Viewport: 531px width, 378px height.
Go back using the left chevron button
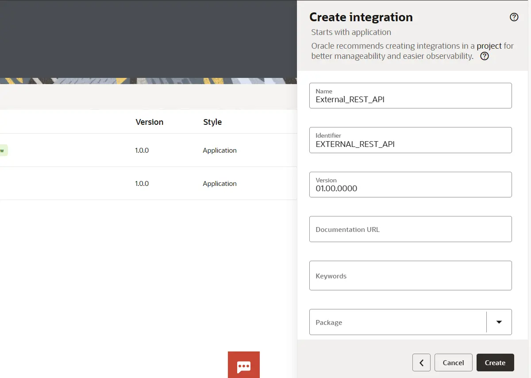coord(421,363)
